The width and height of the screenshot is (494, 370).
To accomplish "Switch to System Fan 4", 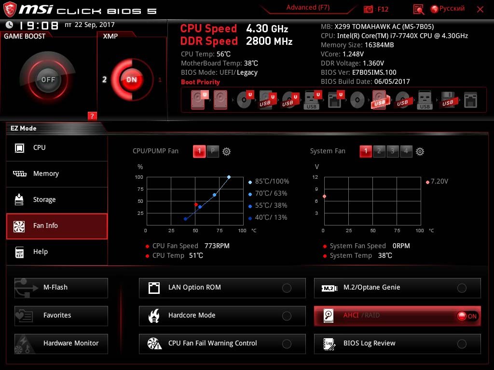I will pyautogui.click(x=406, y=151).
